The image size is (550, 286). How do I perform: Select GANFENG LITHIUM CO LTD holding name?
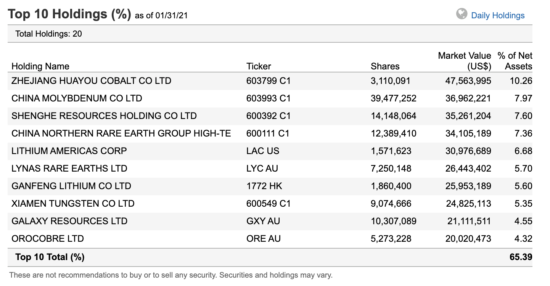click(71, 186)
